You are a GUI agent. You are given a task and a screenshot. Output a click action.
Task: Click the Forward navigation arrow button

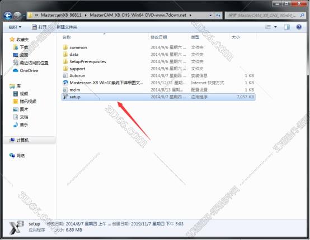click(x=17, y=16)
